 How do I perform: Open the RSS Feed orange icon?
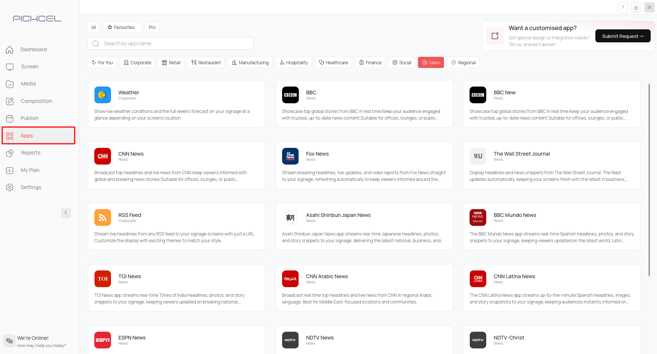coord(102,218)
